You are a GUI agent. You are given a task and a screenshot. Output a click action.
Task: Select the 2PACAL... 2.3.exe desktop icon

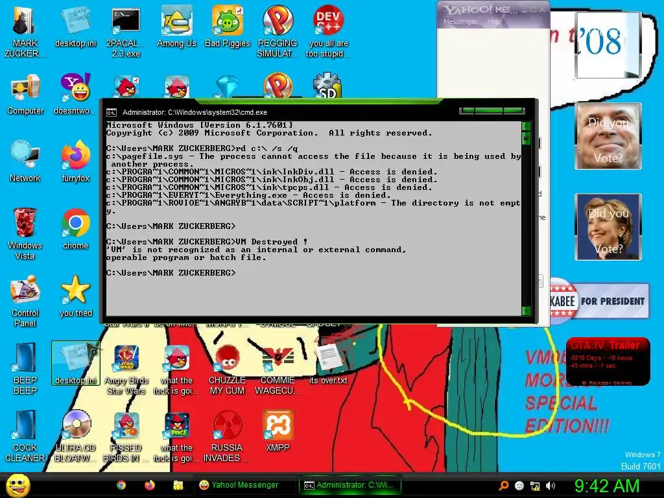126,32
